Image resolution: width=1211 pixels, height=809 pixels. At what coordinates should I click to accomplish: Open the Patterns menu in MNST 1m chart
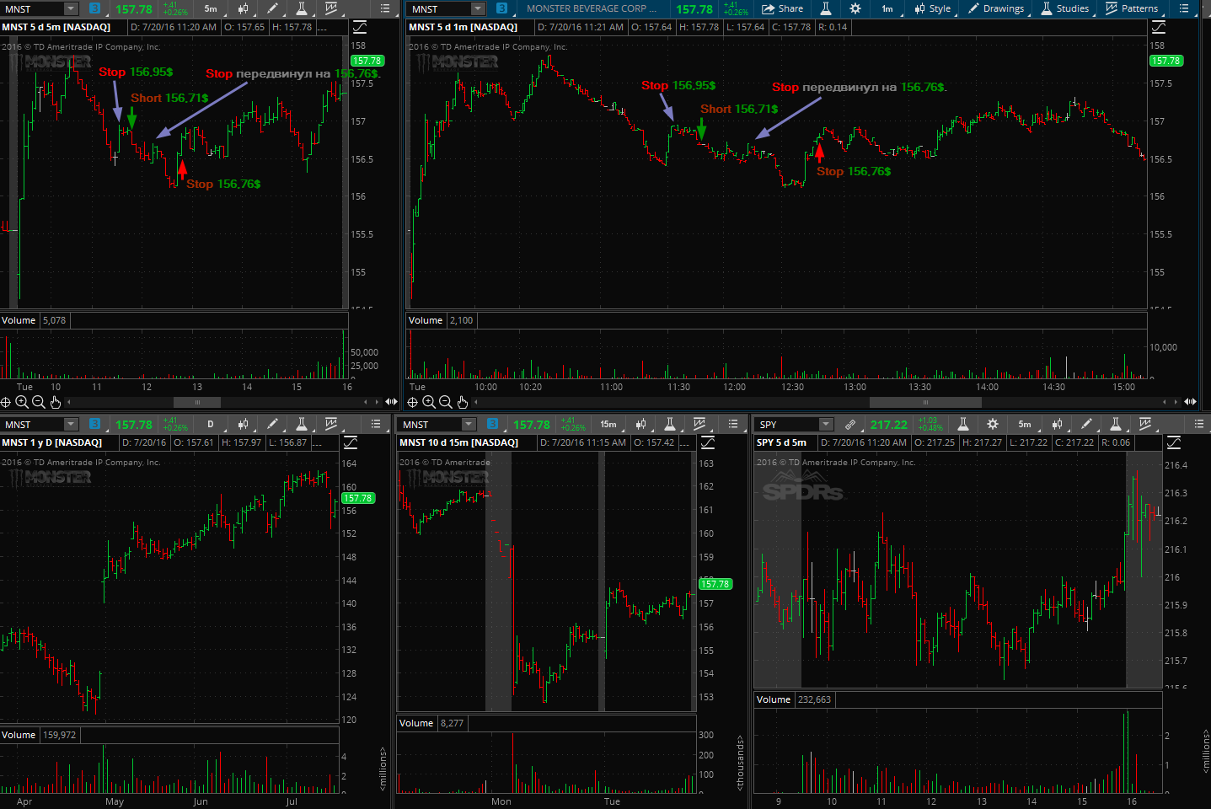[x=1132, y=8]
